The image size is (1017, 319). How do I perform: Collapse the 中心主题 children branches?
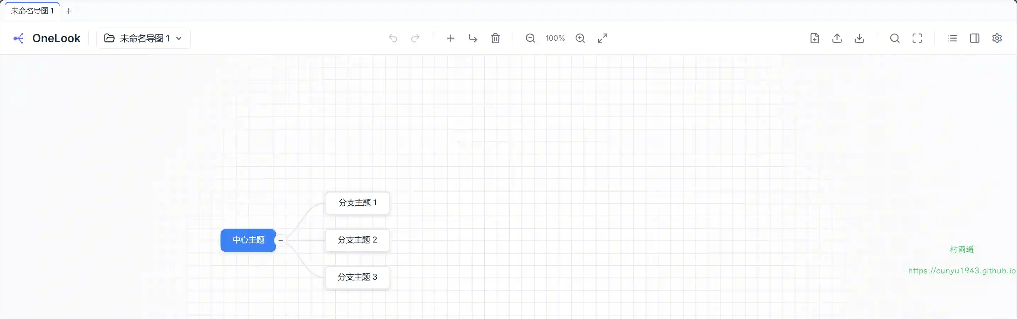(x=281, y=240)
